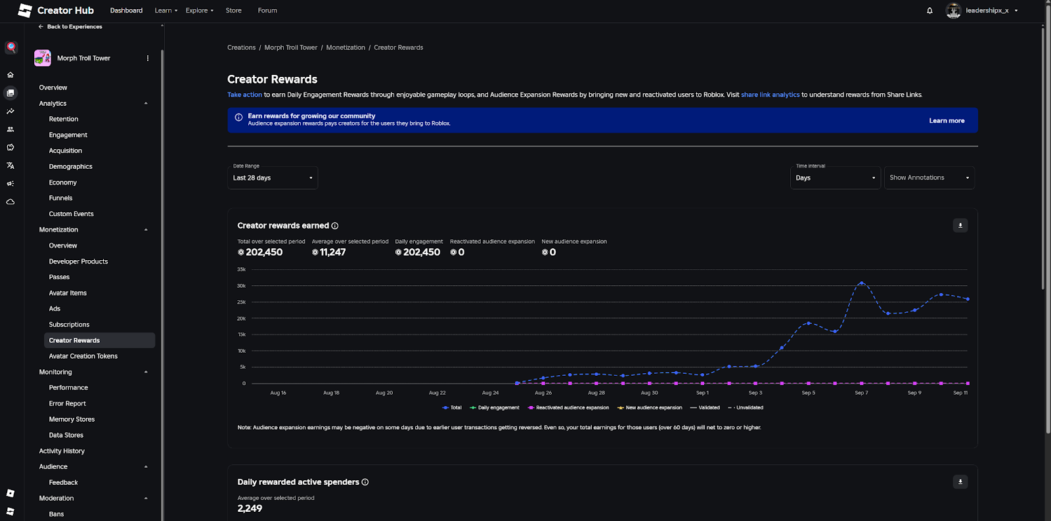Open the three-dot menu beside Morph Troll Tower
Viewport: 1051px width, 521px height.
[148, 58]
